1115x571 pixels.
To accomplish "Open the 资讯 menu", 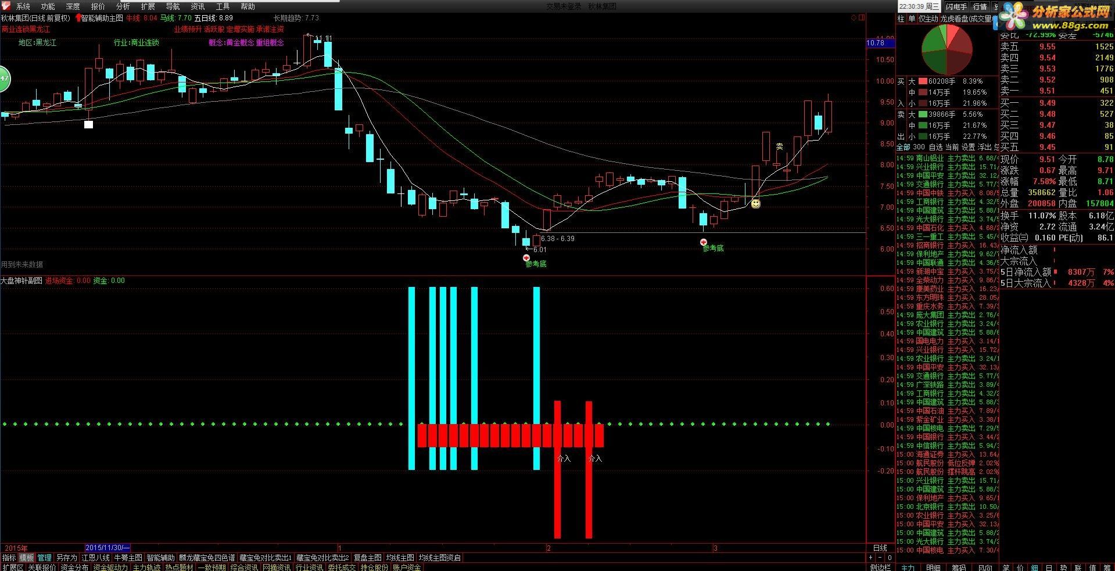I will pos(198,6).
